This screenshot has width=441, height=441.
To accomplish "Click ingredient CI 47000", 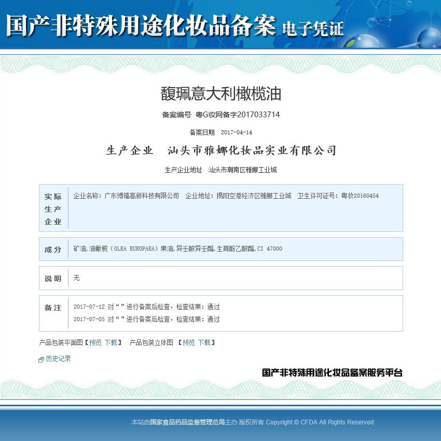I will tap(269, 249).
